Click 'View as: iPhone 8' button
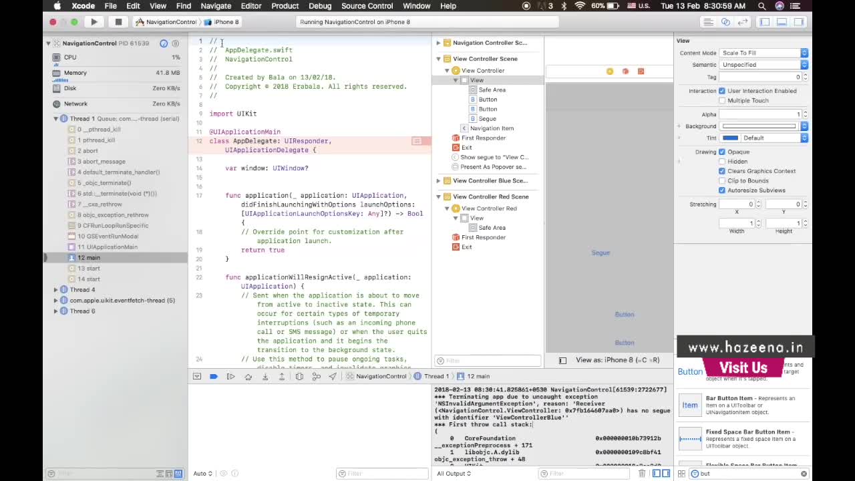 (617, 360)
